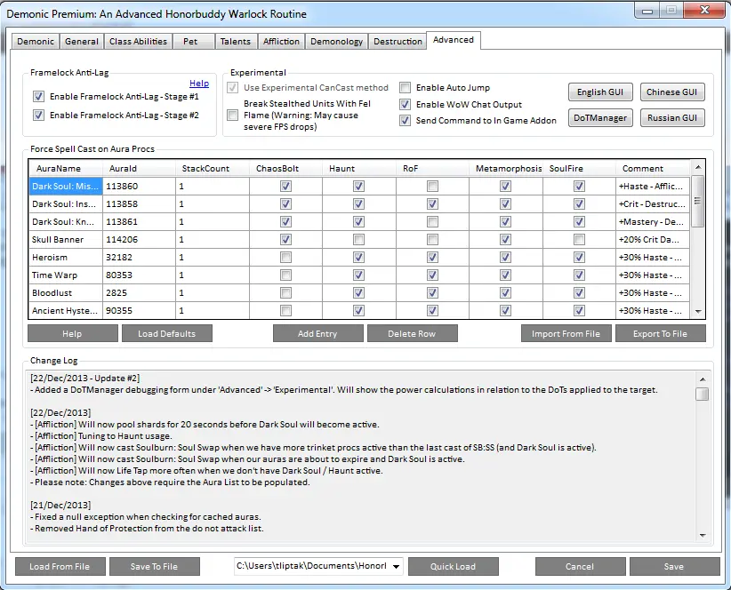The image size is (731, 590).
Task: Enable RoF for Dark Soul 113860 row
Action: [x=432, y=187]
